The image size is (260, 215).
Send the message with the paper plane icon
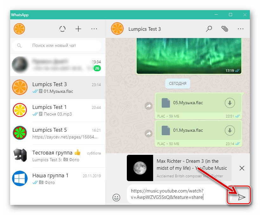tap(242, 197)
